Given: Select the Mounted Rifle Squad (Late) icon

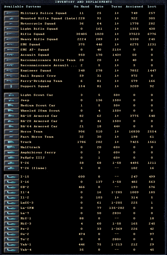Looking at the screenshot, I should click(11, 18).
